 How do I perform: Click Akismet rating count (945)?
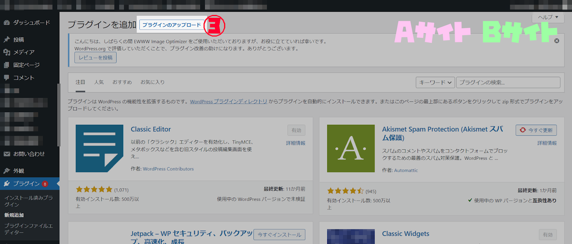371,191
